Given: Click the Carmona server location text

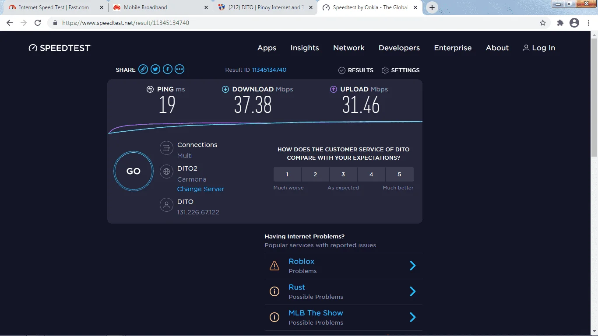Looking at the screenshot, I should tap(191, 179).
